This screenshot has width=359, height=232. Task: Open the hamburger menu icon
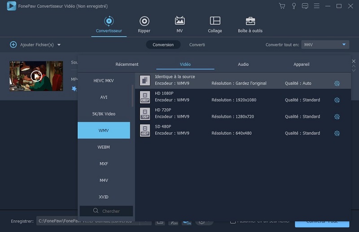[x=316, y=6]
